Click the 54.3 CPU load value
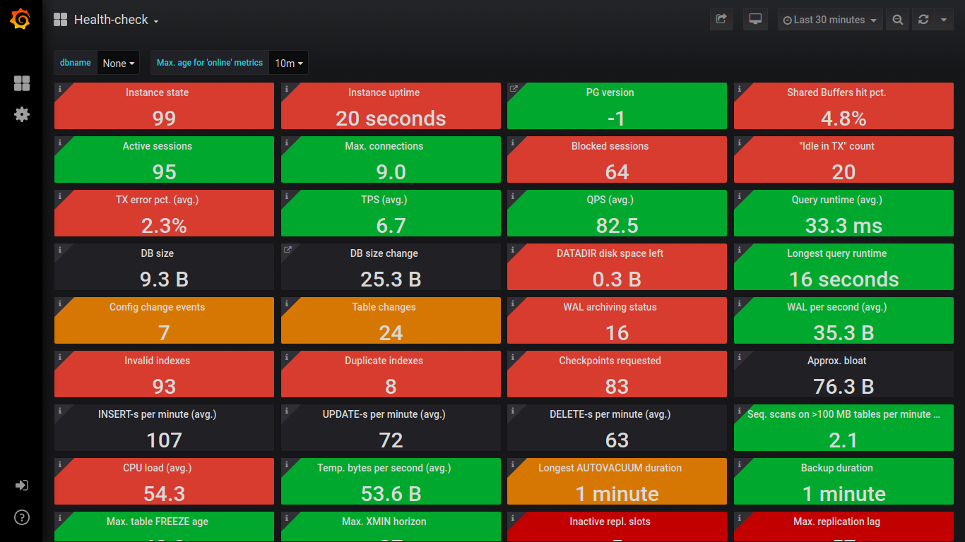The width and height of the screenshot is (965, 542). click(164, 494)
